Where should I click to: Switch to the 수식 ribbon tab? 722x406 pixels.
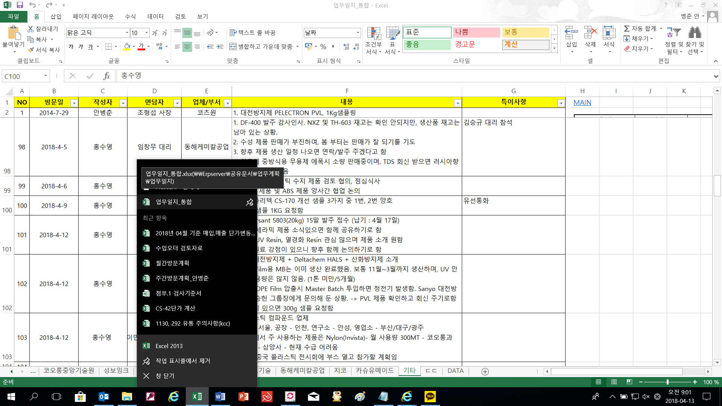[130, 17]
